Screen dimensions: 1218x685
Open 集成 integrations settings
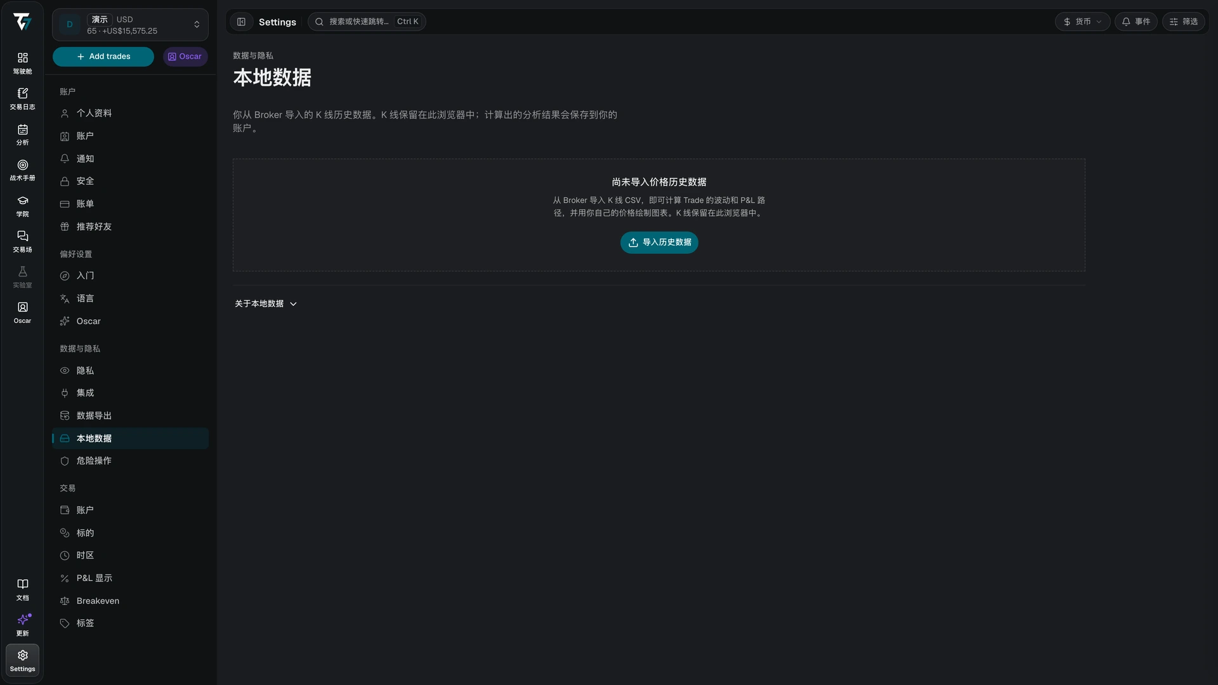coord(130,393)
